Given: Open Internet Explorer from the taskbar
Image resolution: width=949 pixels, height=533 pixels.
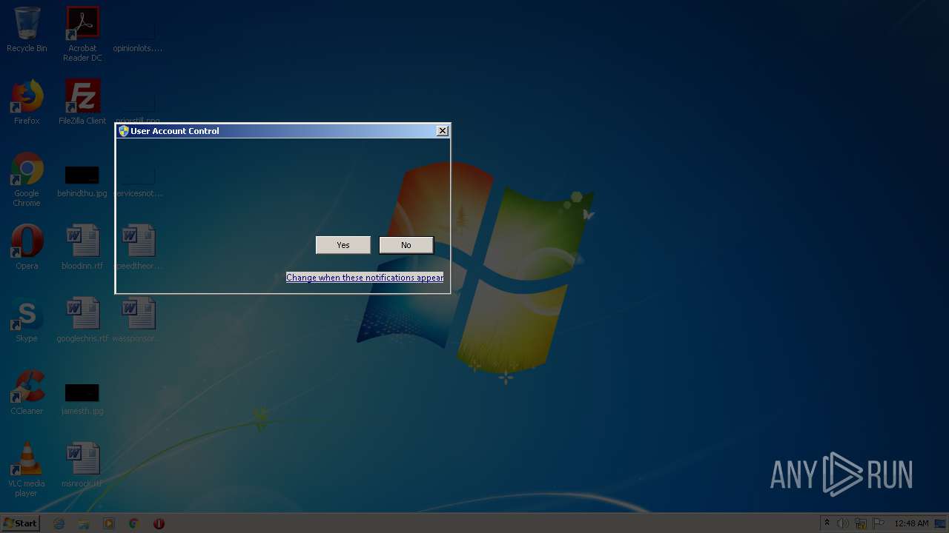Looking at the screenshot, I should (59, 523).
